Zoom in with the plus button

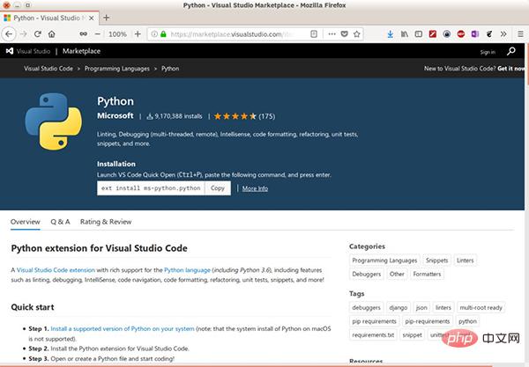(x=138, y=34)
